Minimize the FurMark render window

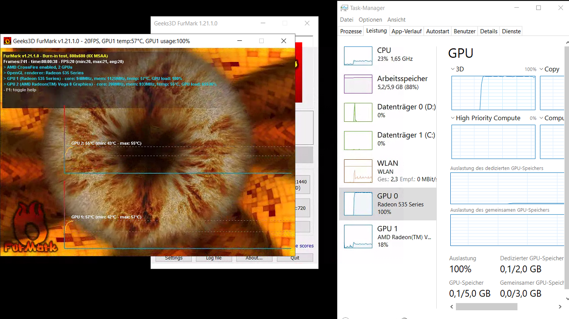coord(240,41)
